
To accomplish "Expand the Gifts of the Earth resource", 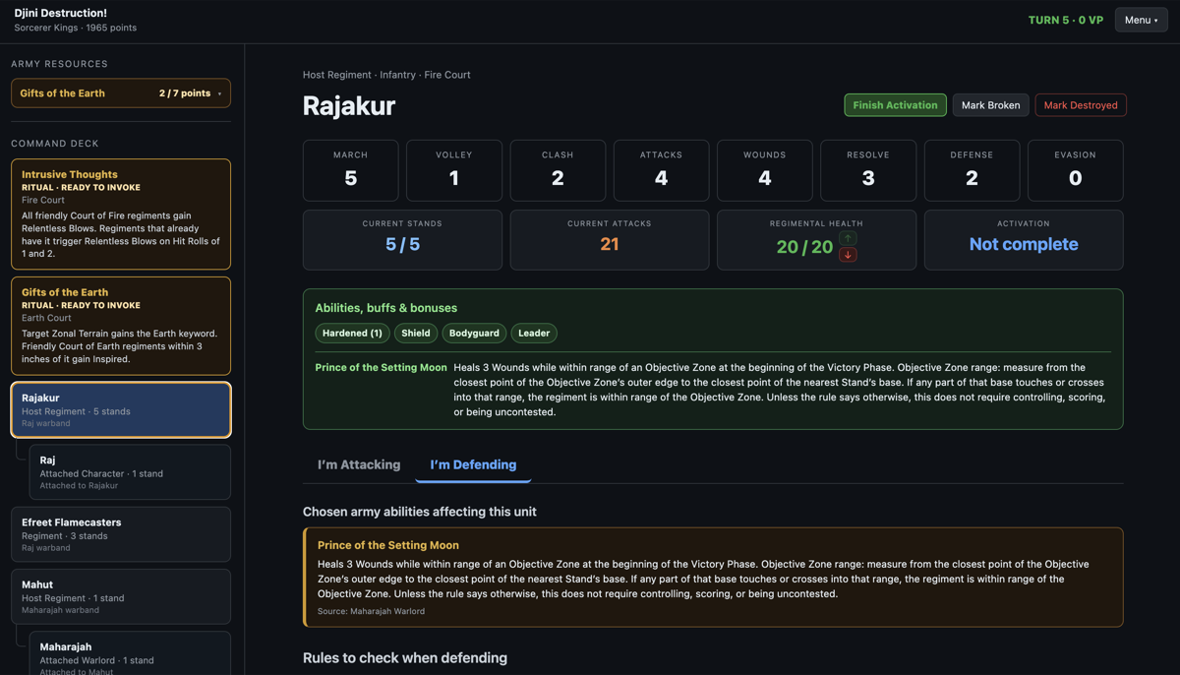I will (121, 93).
